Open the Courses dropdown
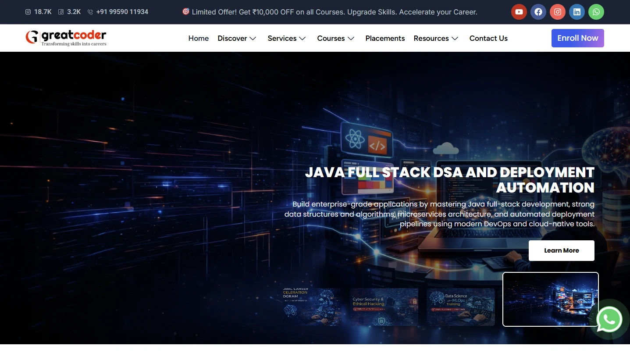The width and height of the screenshot is (630, 364). tap(336, 38)
